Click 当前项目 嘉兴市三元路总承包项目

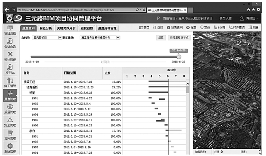pyautogui.click(x=188, y=18)
